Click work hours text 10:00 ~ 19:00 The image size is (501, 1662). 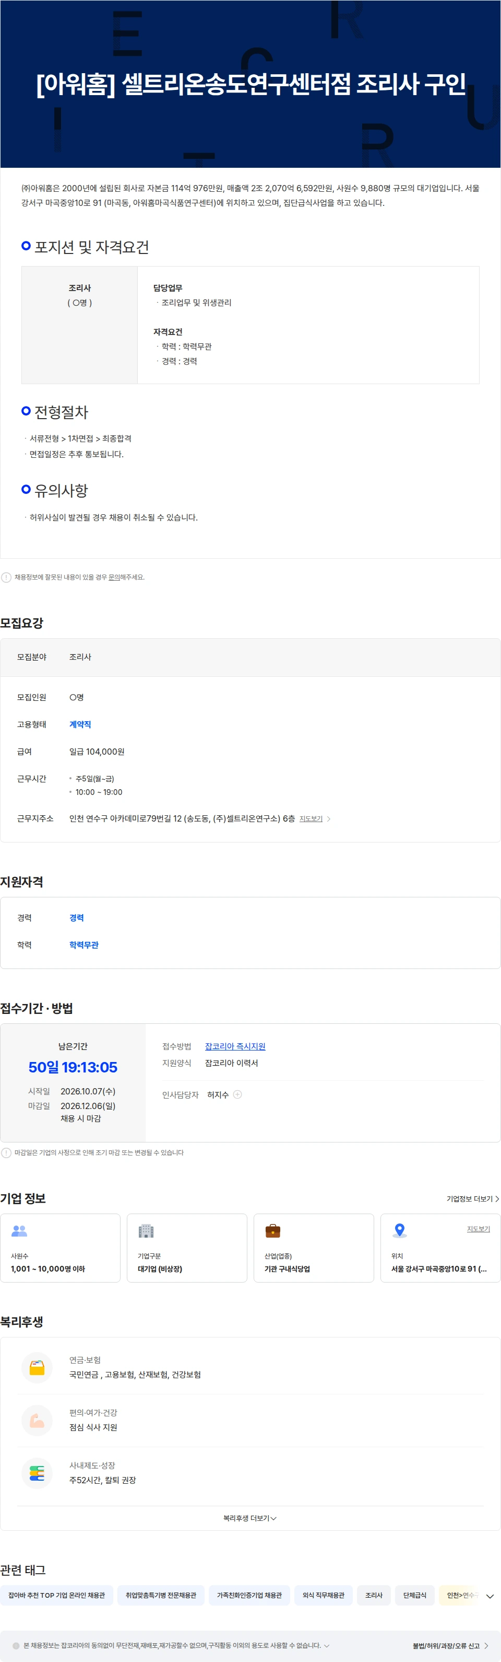(x=99, y=792)
